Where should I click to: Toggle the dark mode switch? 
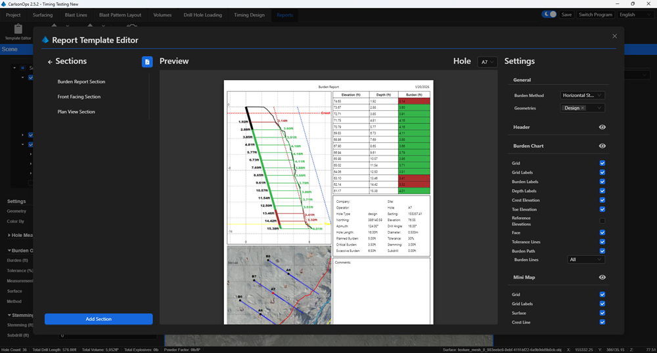coord(549,14)
